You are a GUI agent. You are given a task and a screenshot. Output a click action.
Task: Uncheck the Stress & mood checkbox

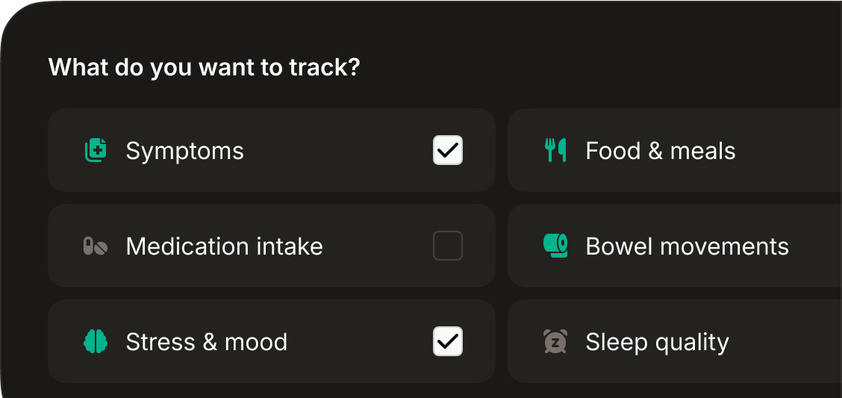(448, 341)
